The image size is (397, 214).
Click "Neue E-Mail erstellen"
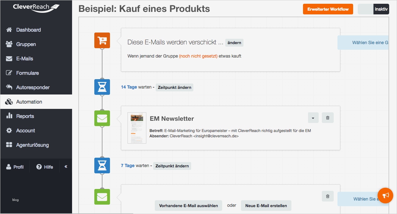click(x=266, y=206)
